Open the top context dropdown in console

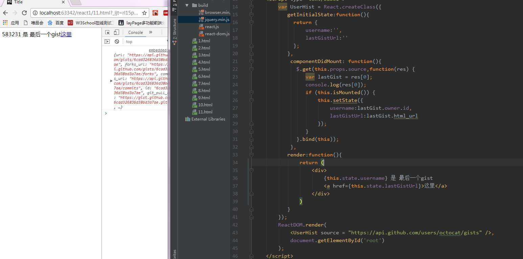tap(146, 42)
